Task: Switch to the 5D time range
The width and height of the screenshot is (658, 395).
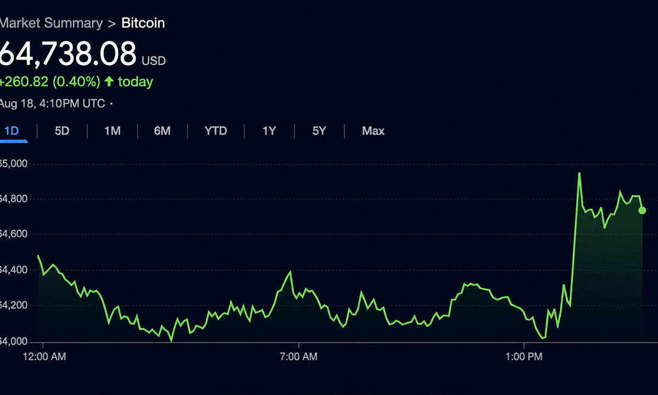Action: pos(62,131)
